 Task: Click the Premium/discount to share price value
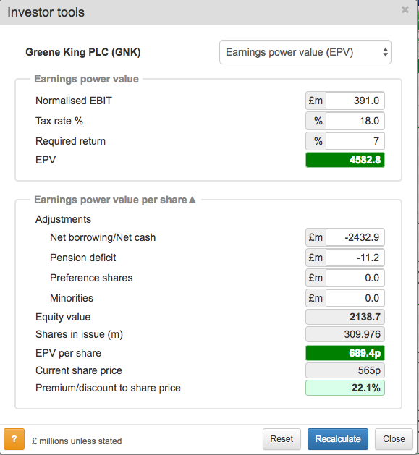(x=345, y=388)
